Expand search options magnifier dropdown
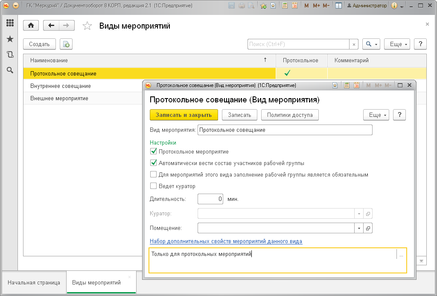This screenshot has height=296, width=437. [371, 44]
